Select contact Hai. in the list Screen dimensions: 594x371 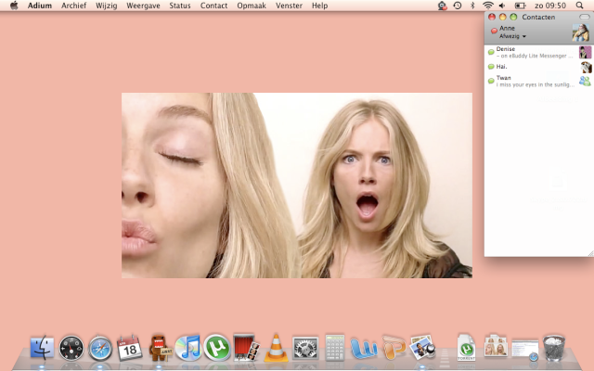(x=538, y=67)
